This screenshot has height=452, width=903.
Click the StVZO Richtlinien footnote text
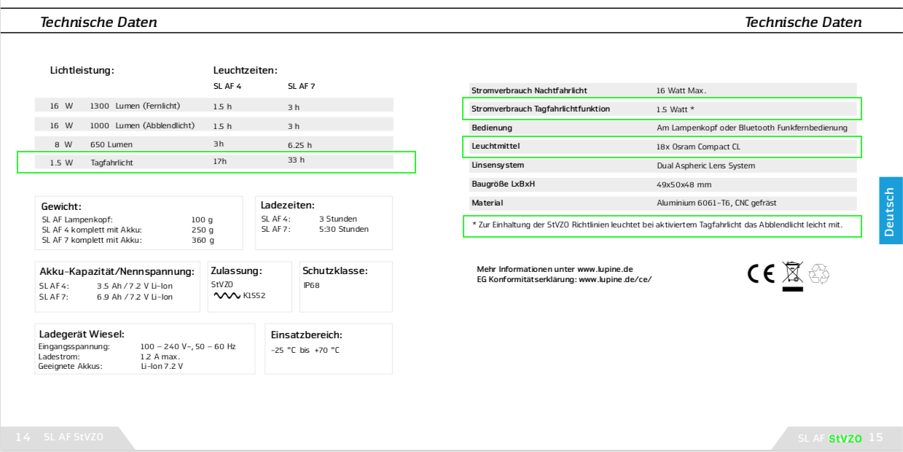[662, 225]
